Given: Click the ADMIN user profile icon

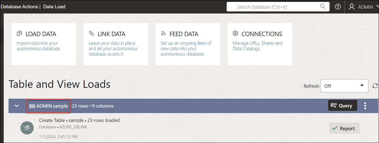Looking at the screenshot, I should click(352, 7).
